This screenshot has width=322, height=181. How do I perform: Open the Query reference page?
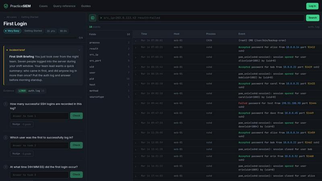coord(64,6)
